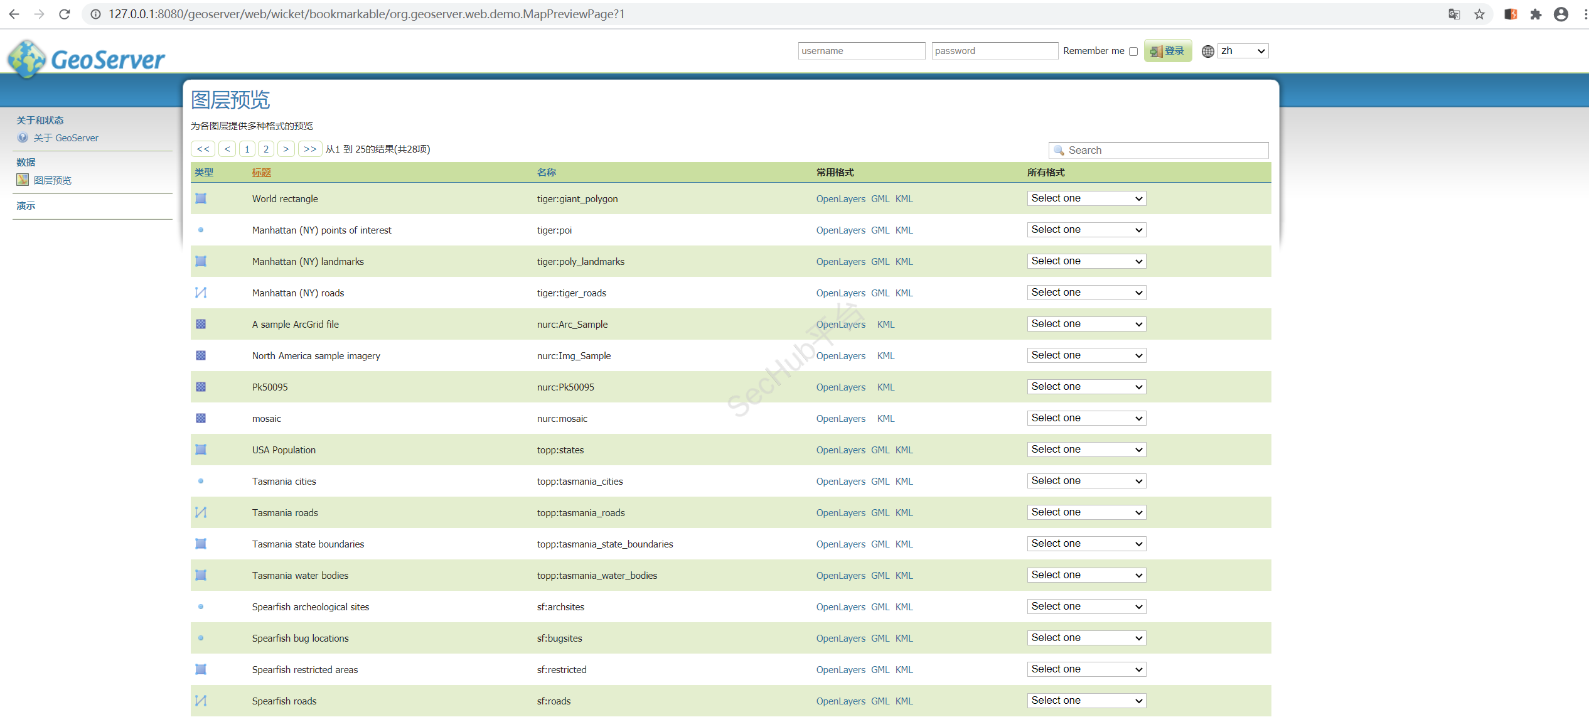
Task: Sort table by 名称 column header
Action: click(547, 173)
